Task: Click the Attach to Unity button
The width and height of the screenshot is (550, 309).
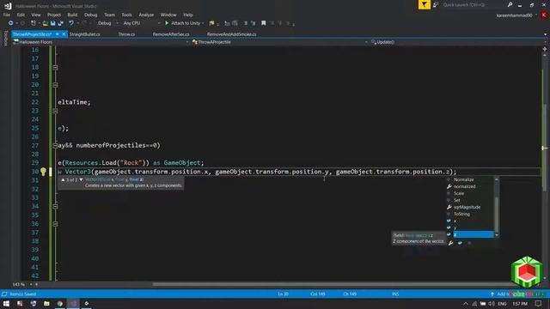Action: (185, 23)
